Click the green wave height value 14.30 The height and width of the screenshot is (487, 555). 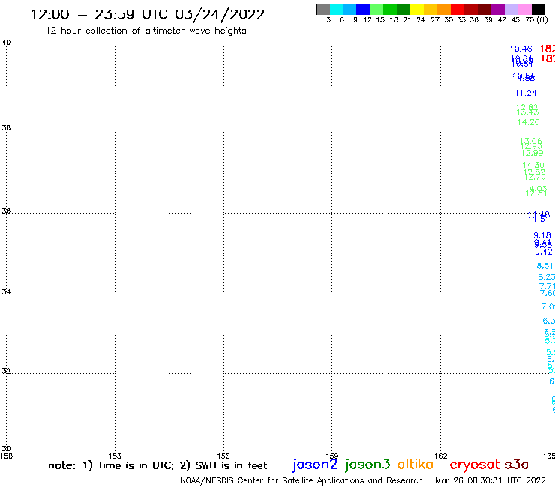point(533,165)
